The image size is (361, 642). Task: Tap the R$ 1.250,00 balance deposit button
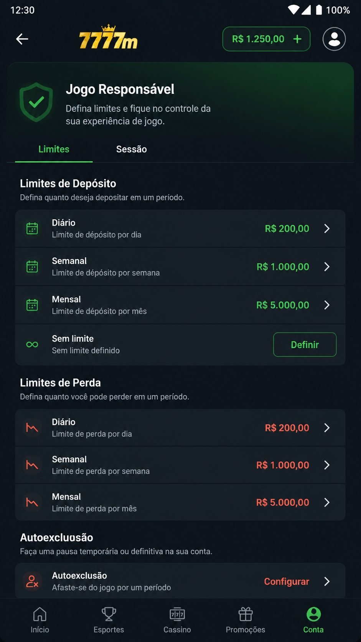click(266, 39)
